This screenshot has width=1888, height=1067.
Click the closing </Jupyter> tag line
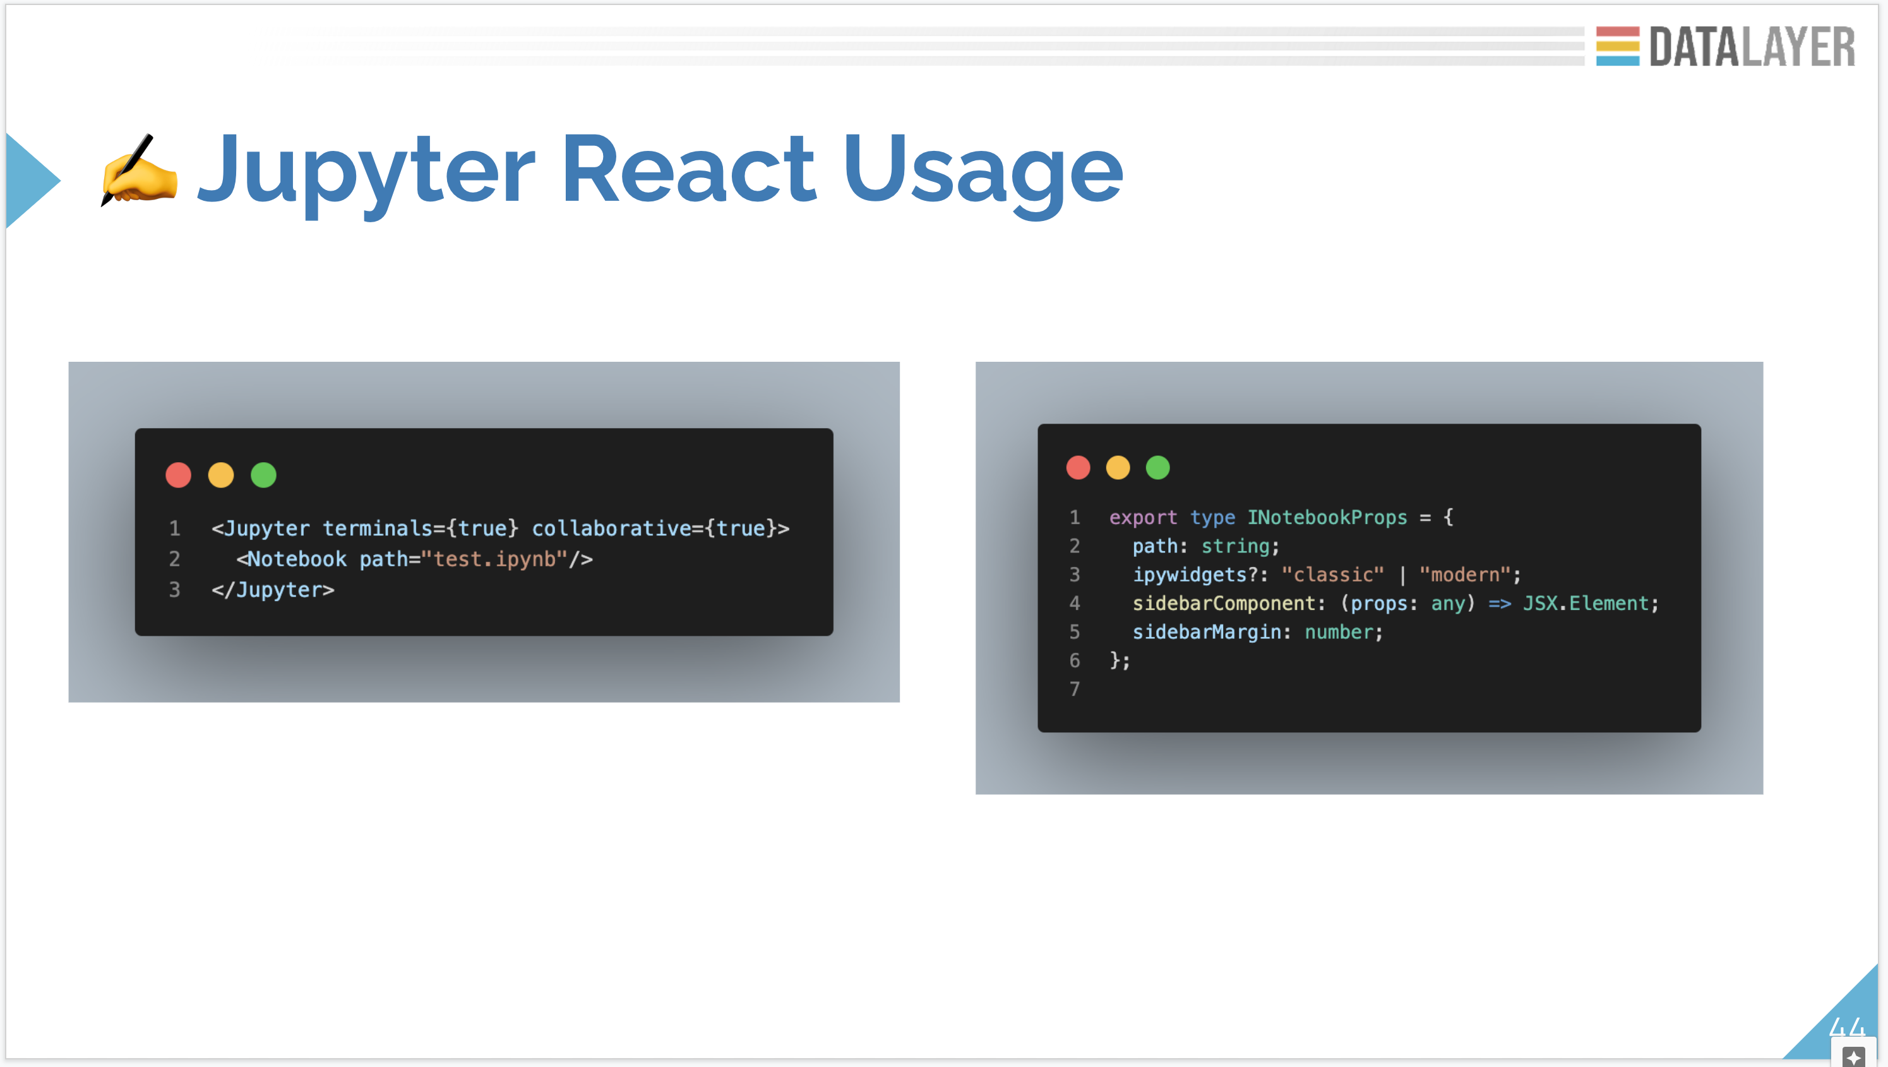[273, 590]
